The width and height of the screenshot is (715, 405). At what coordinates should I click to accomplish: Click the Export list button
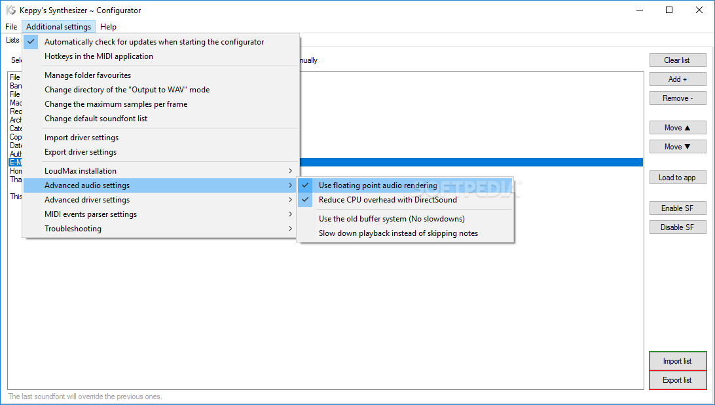click(x=678, y=380)
